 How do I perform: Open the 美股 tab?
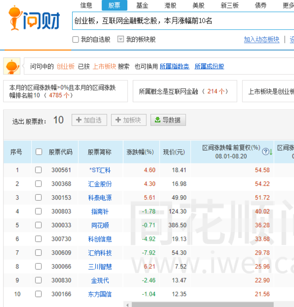[x=198, y=5]
